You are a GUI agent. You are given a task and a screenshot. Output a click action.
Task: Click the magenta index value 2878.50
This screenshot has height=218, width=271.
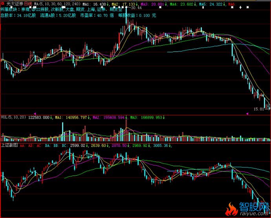119,146
